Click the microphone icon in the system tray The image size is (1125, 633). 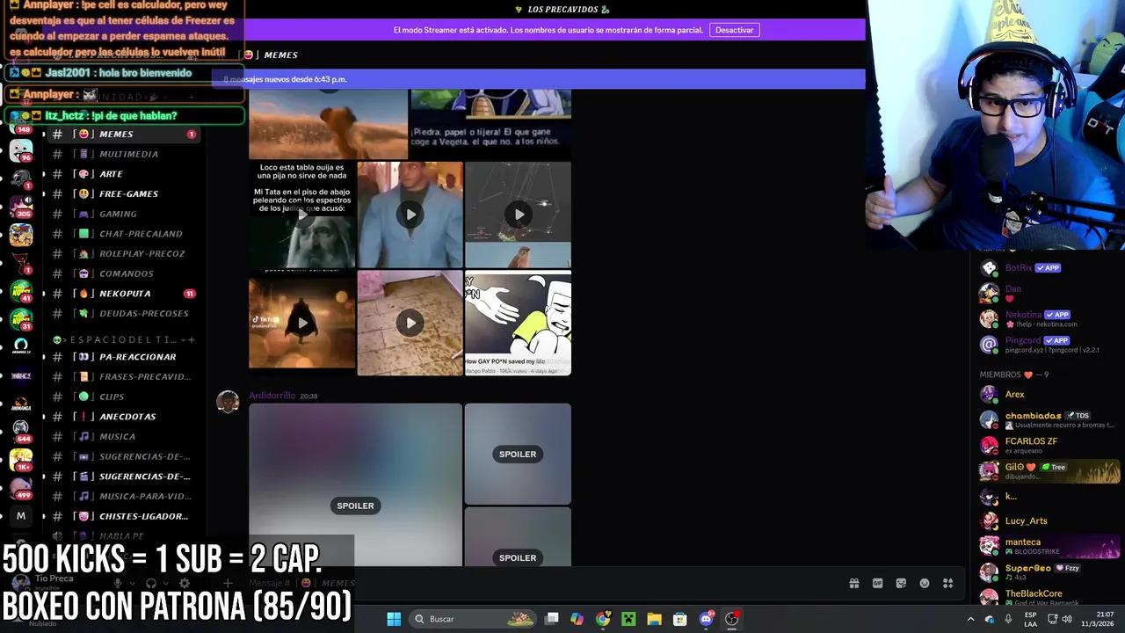pos(1008,619)
